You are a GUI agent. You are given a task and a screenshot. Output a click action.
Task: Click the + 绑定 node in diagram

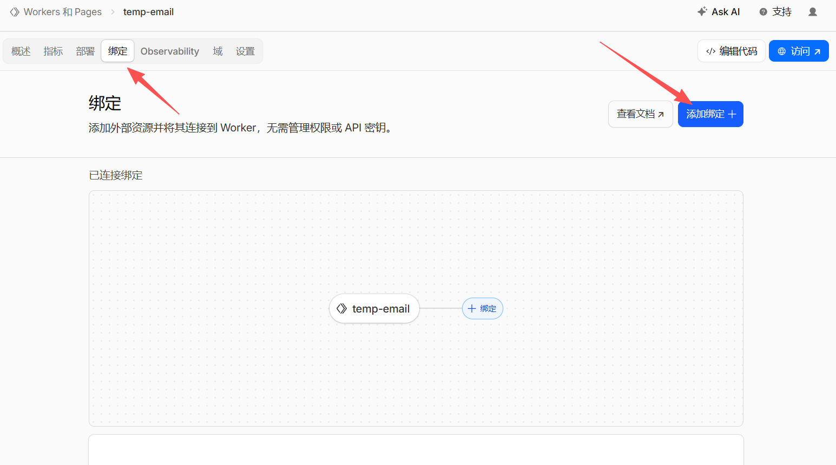click(x=483, y=309)
